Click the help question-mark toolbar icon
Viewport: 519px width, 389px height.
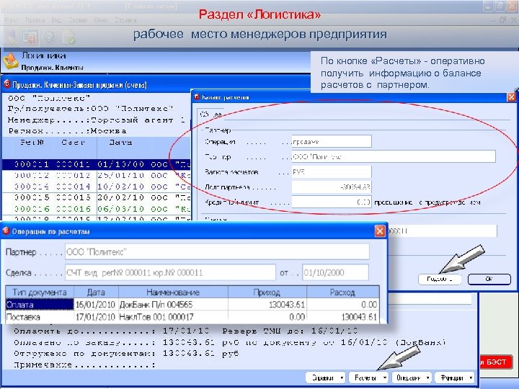49,37
